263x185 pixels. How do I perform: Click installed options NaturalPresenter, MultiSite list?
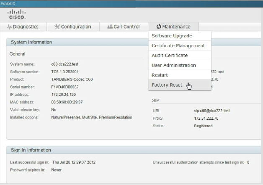(92, 117)
